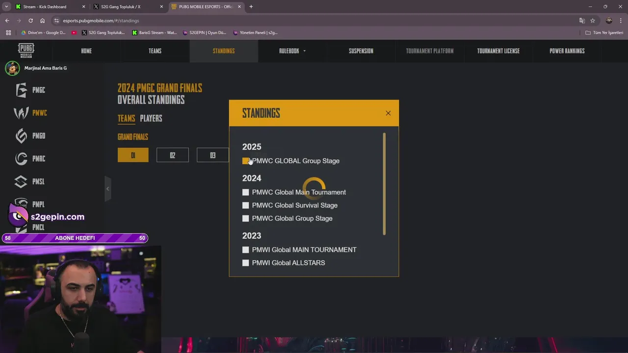Close the PUBG MOBILE ESPORTS tab

239,7
